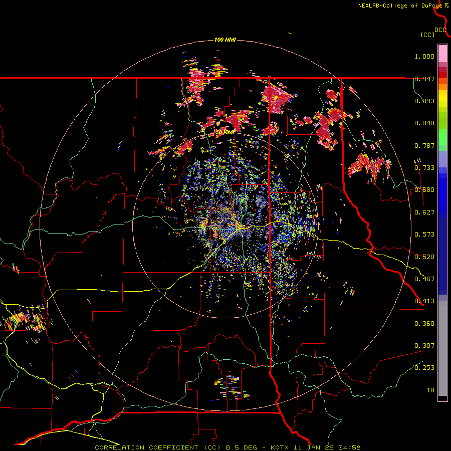Select the 0.840 scale value
451x451 pixels.
click(424, 123)
